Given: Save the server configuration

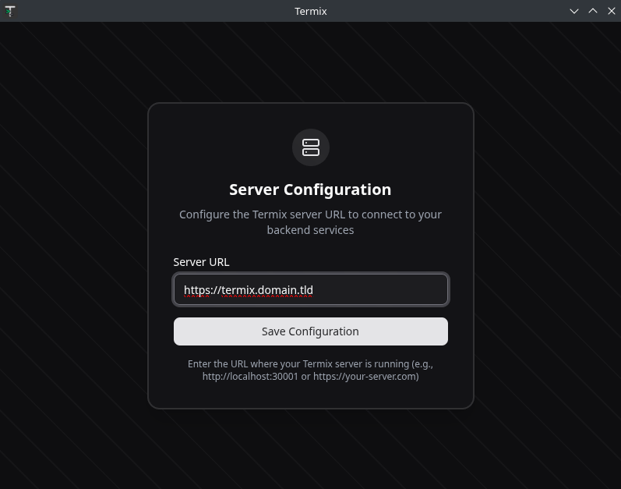Looking at the screenshot, I should coord(310,331).
